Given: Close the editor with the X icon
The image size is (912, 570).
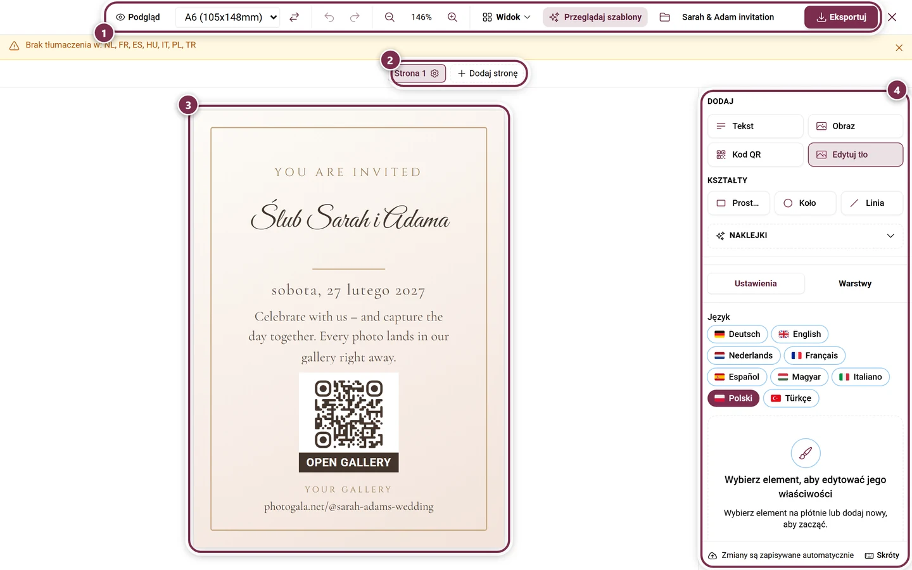Looking at the screenshot, I should point(892,17).
